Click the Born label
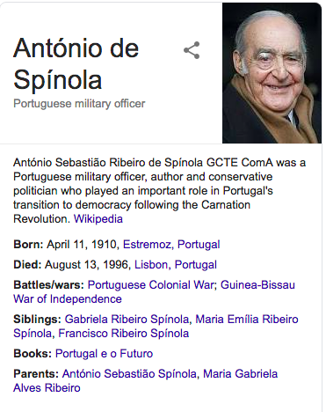Screen dimensions: 326x412 pyautogui.click(x=28, y=245)
